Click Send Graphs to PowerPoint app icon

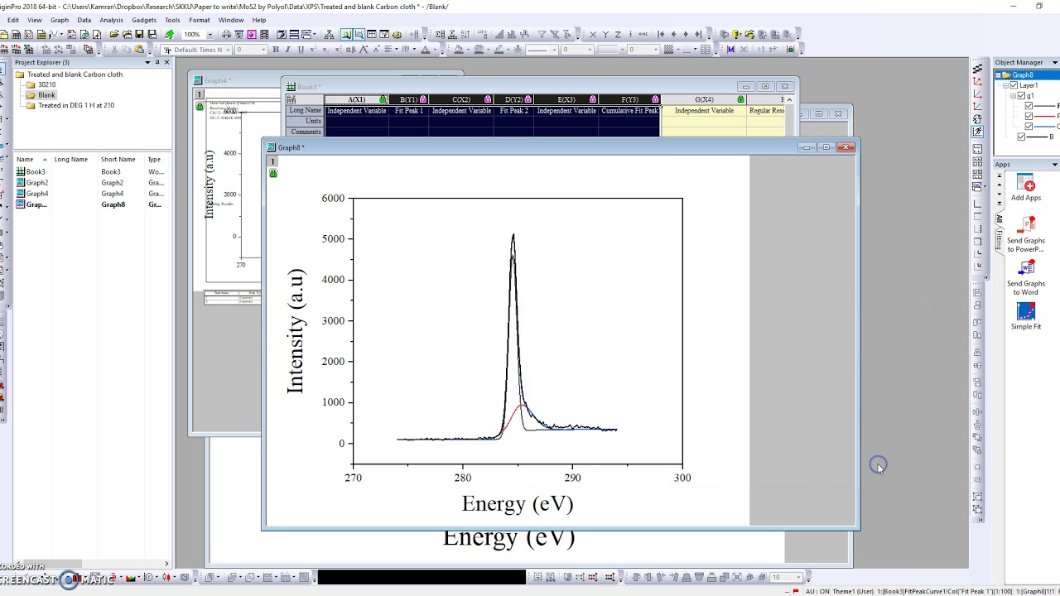click(1026, 224)
